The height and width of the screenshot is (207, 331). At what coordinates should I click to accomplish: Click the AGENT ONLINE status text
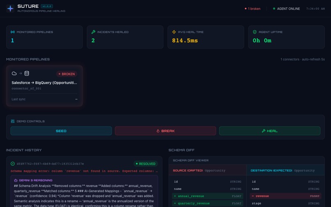click(288, 9)
